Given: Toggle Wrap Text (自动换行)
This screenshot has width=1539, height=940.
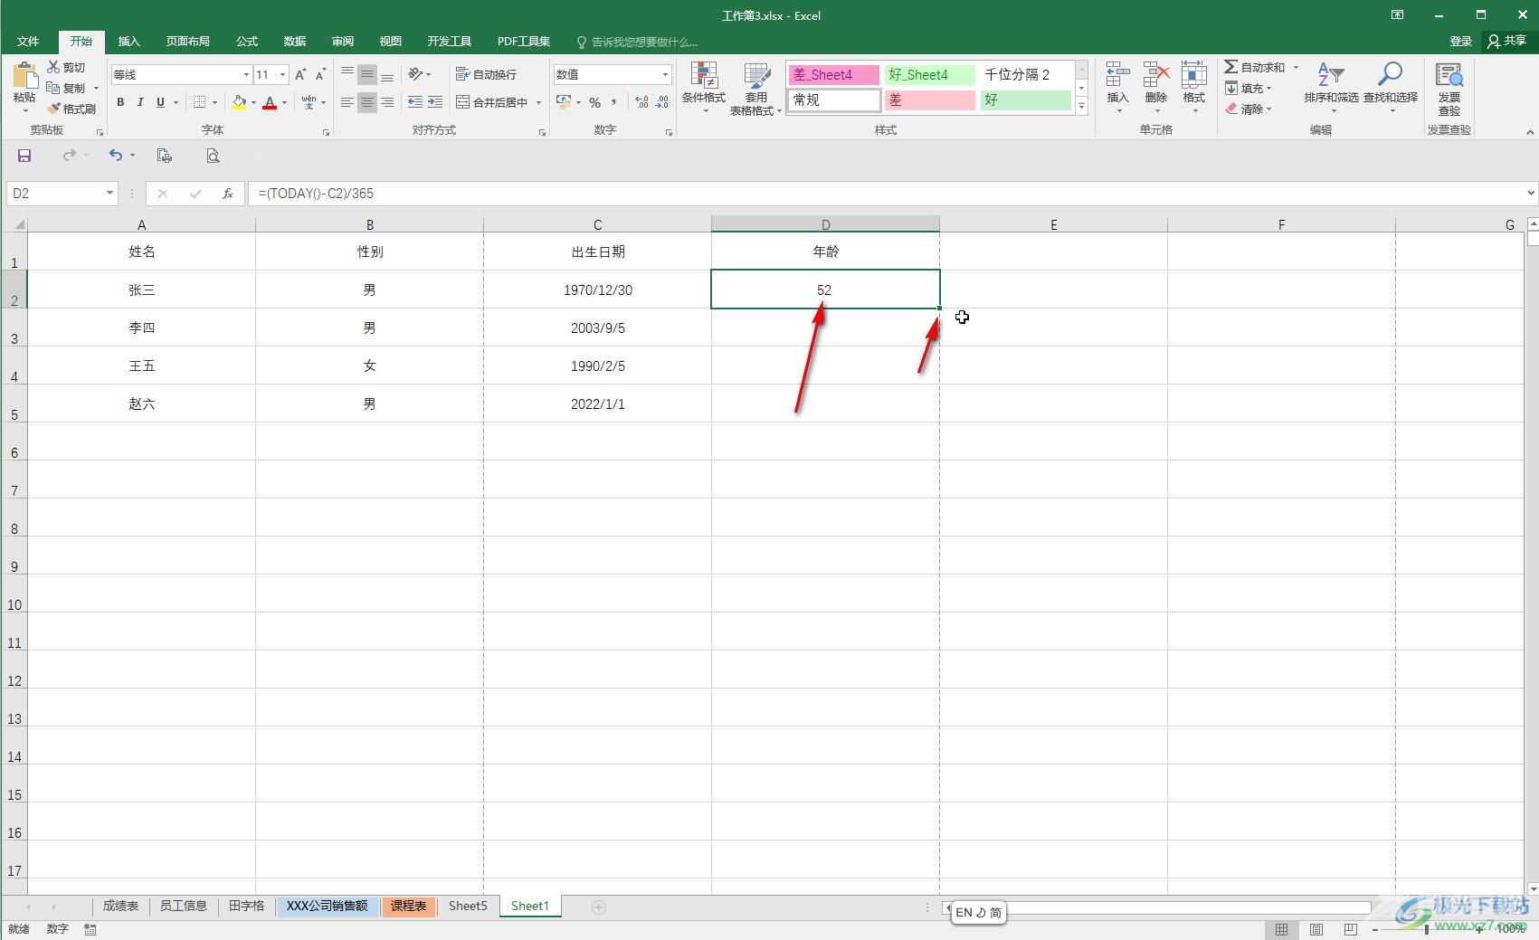Looking at the screenshot, I should 486,74.
